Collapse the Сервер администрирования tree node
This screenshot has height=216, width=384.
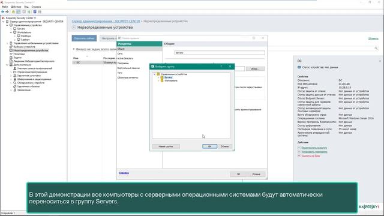point(4,22)
